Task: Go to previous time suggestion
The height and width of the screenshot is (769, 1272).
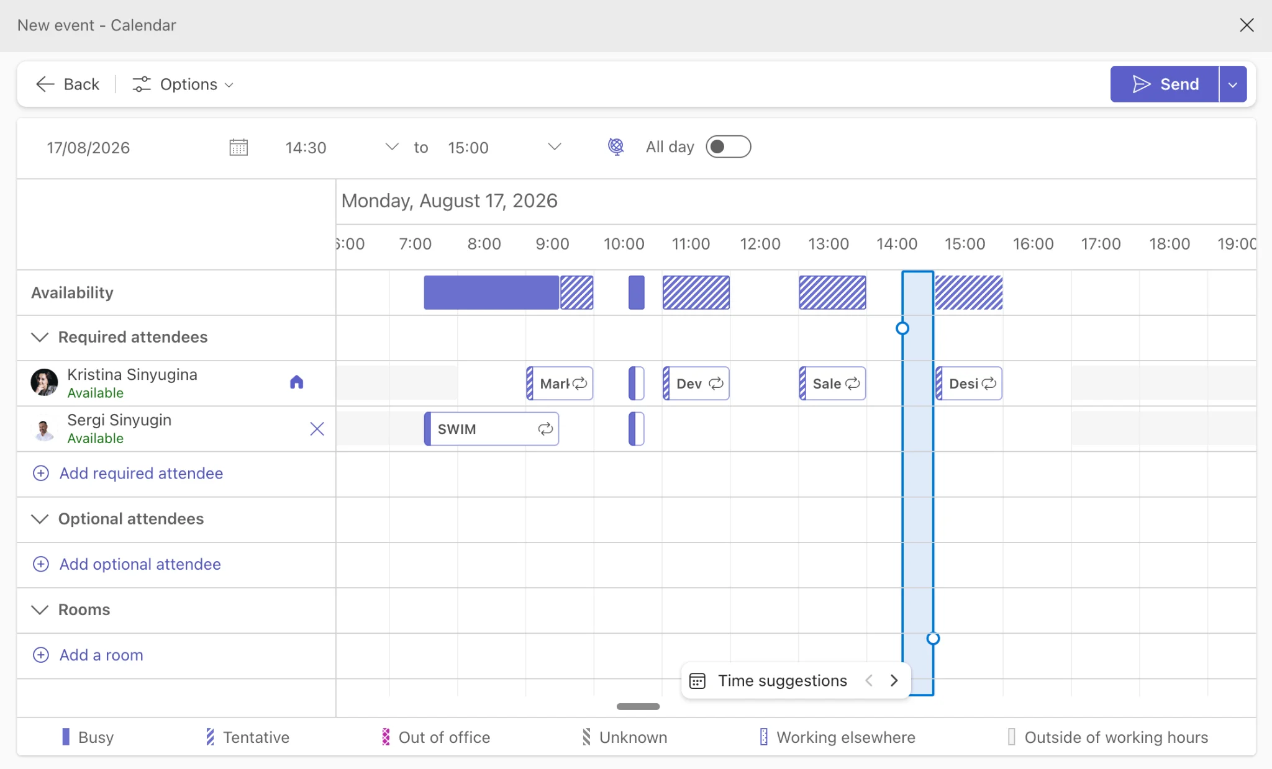Action: click(x=869, y=681)
